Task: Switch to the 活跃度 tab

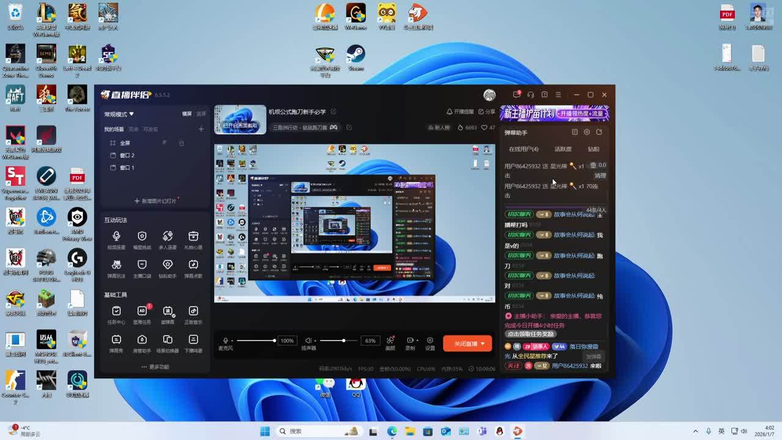Action: coord(563,149)
